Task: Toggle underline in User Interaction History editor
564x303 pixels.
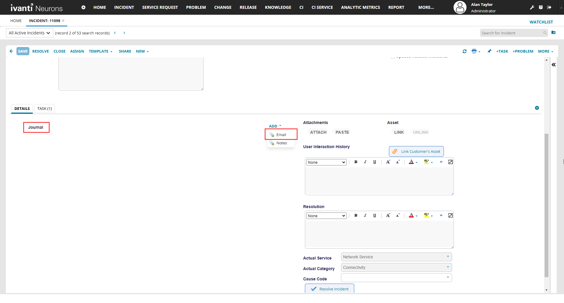Action: coord(375,162)
